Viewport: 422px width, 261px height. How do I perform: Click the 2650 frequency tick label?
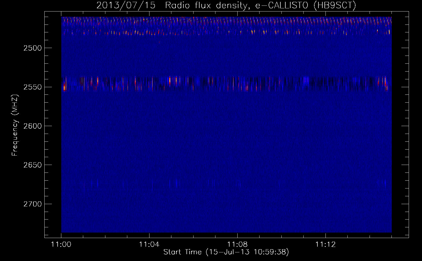tap(33, 165)
